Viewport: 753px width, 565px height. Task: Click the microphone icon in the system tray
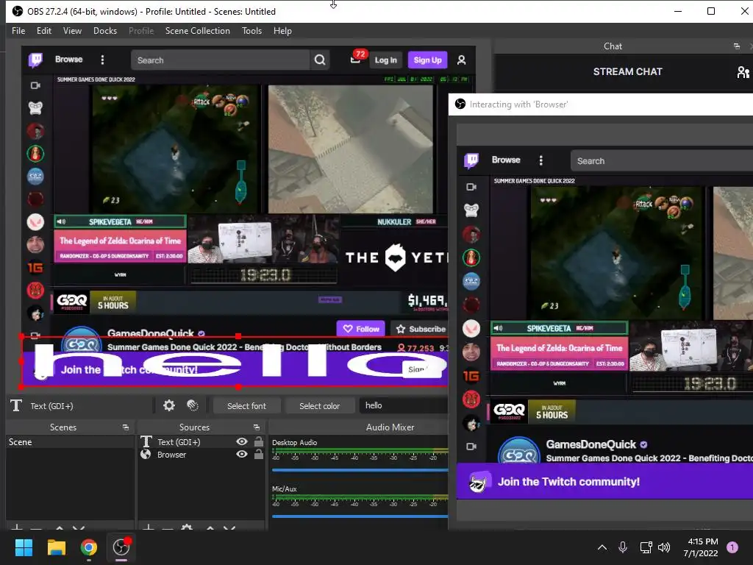click(623, 547)
